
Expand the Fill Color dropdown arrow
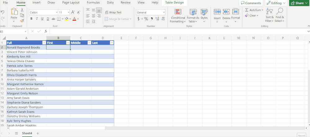[x=70, y=19]
